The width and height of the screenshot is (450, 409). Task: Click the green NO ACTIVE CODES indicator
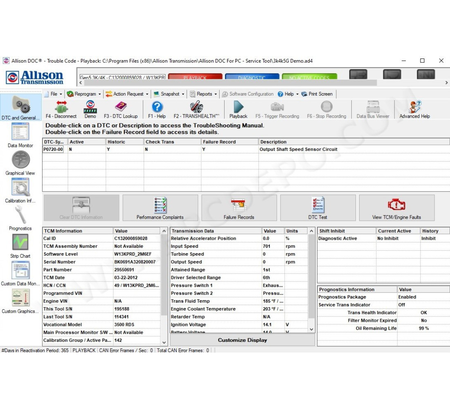[x=309, y=77]
